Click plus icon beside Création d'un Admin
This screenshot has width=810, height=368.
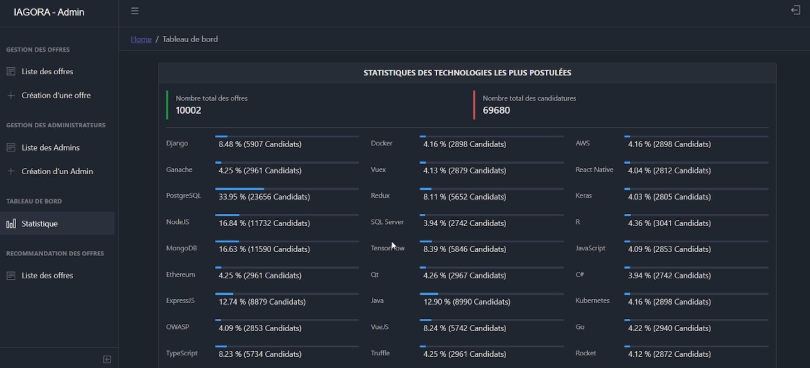(11, 171)
